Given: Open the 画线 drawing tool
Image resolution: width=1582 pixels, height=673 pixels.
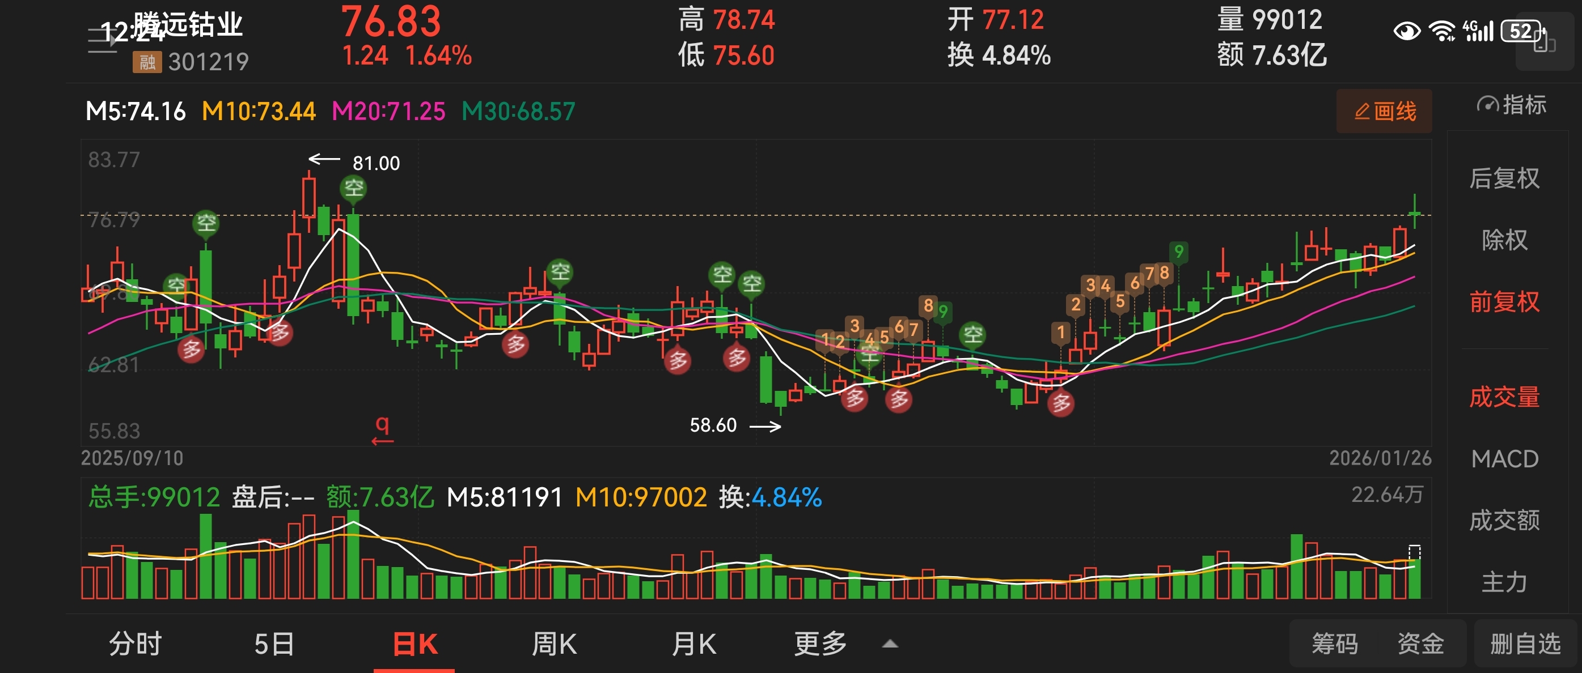Looking at the screenshot, I should (1384, 111).
